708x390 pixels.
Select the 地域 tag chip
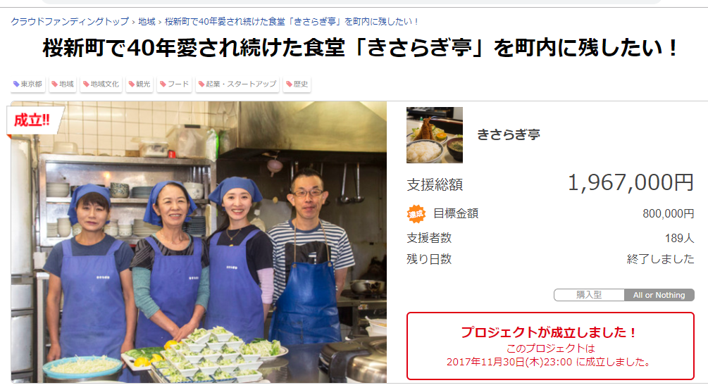62,84
